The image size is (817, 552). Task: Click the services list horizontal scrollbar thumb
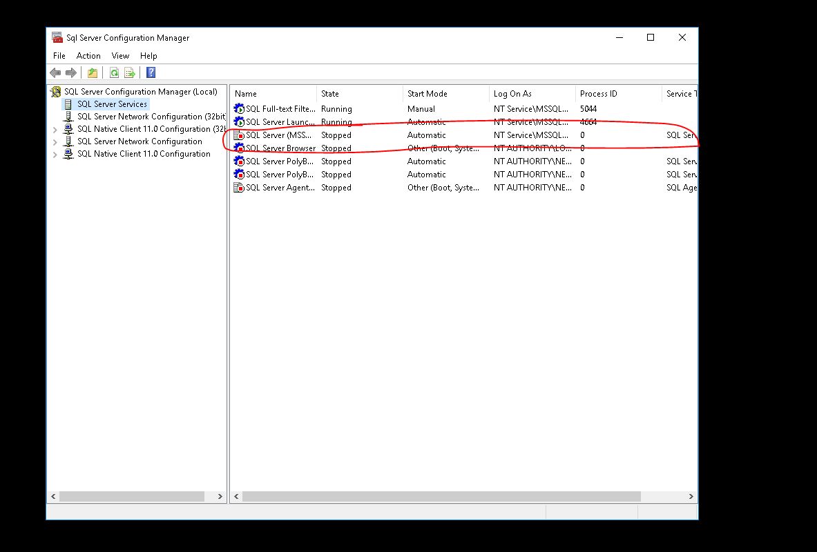(x=441, y=497)
